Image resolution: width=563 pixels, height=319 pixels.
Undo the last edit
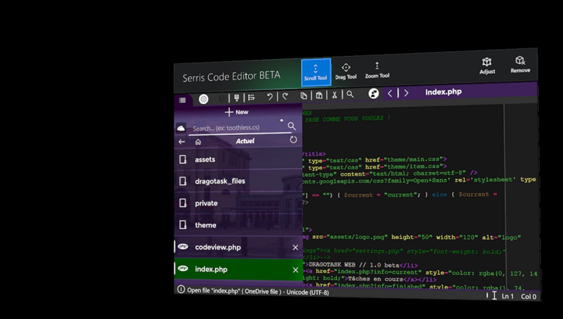[x=270, y=97]
